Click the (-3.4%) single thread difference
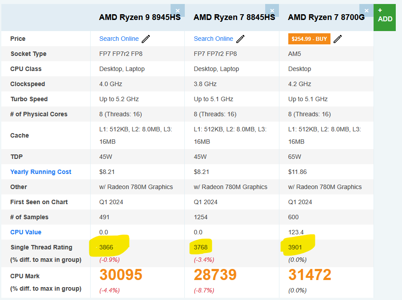This screenshot has height=300, width=402. pyautogui.click(x=204, y=260)
